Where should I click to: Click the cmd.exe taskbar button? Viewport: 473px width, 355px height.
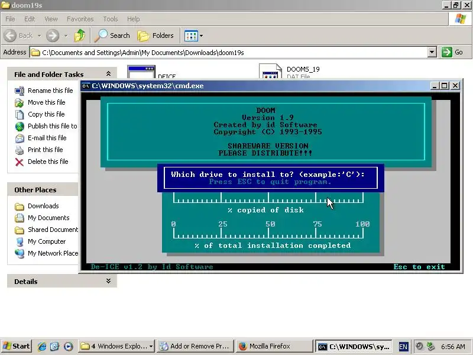pyautogui.click(x=354, y=347)
